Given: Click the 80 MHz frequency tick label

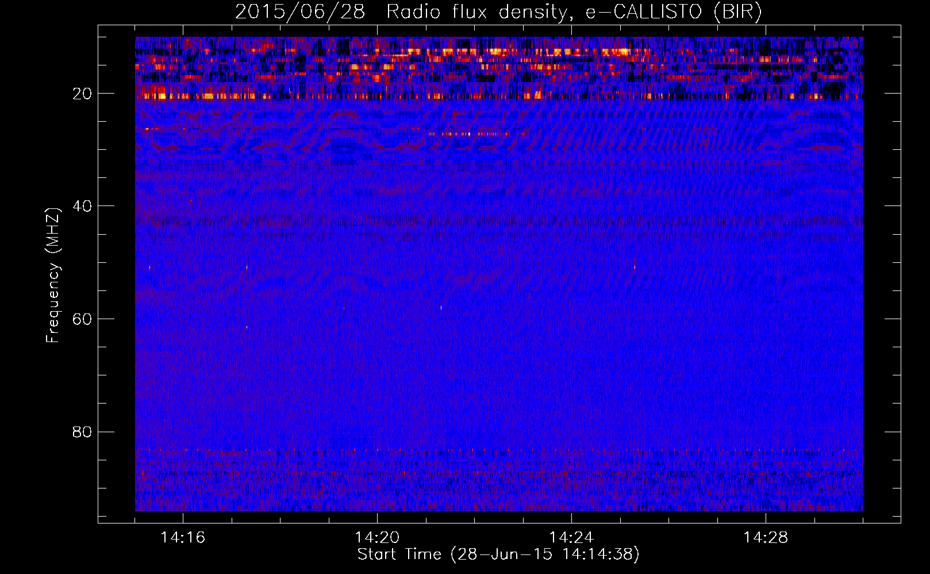Looking at the screenshot, I should tap(82, 432).
